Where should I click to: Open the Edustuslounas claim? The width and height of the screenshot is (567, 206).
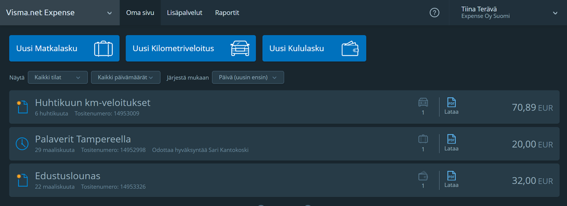(x=284, y=180)
